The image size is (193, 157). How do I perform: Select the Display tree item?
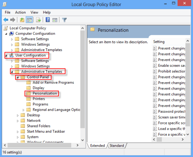tap(38, 88)
